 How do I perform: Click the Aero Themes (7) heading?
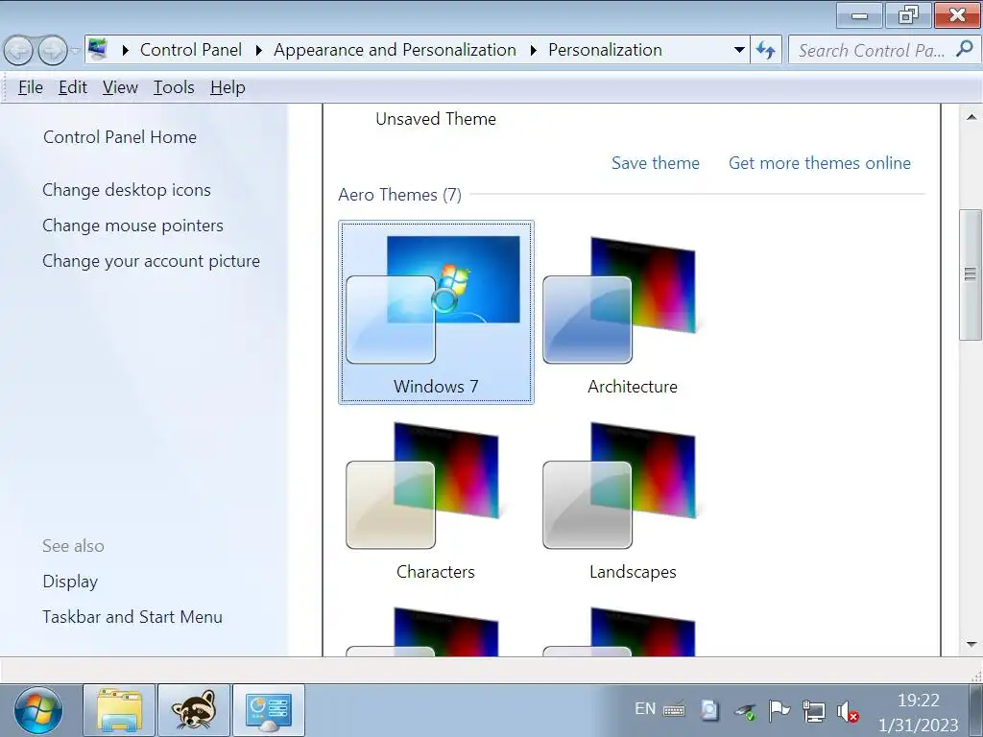[x=400, y=195]
